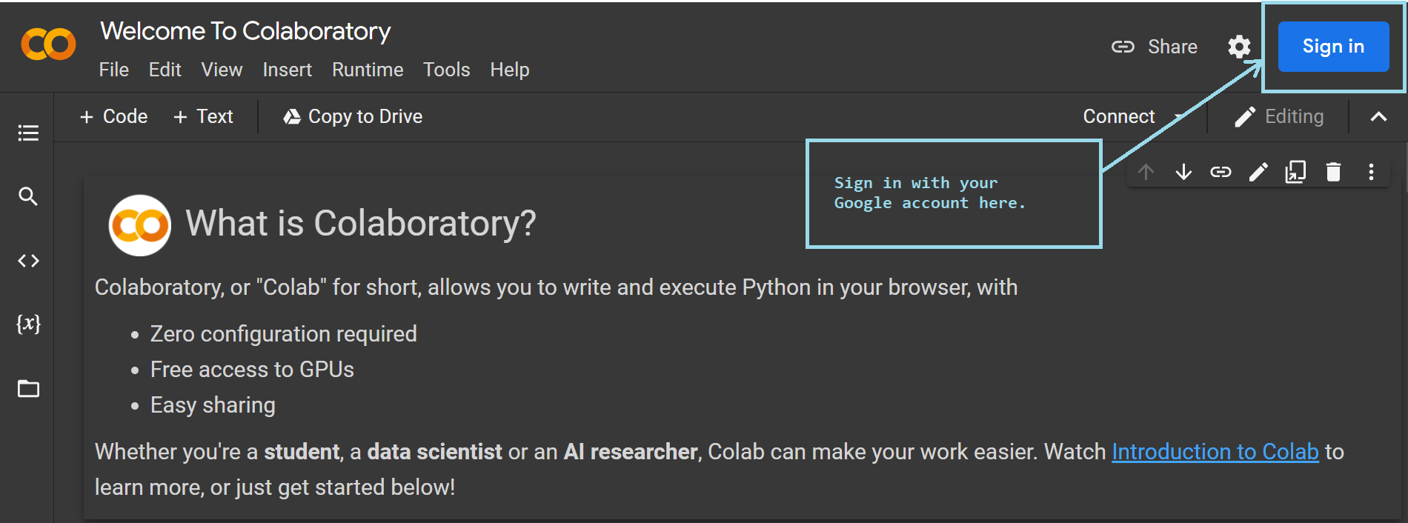The width and height of the screenshot is (1408, 523).
Task: Open the Files folder sidebar icon
Action: pos(28,388)
